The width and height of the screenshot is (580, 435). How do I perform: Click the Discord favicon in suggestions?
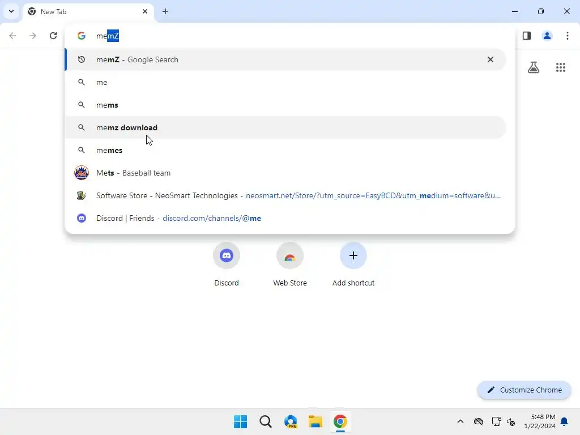point(82,218)
